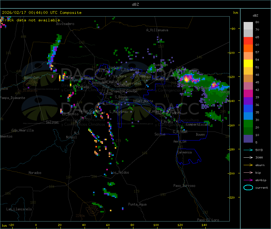The image size is (271, 229).
Task: Click the 'CompantEscard' map label
Action: pos(198,124)
